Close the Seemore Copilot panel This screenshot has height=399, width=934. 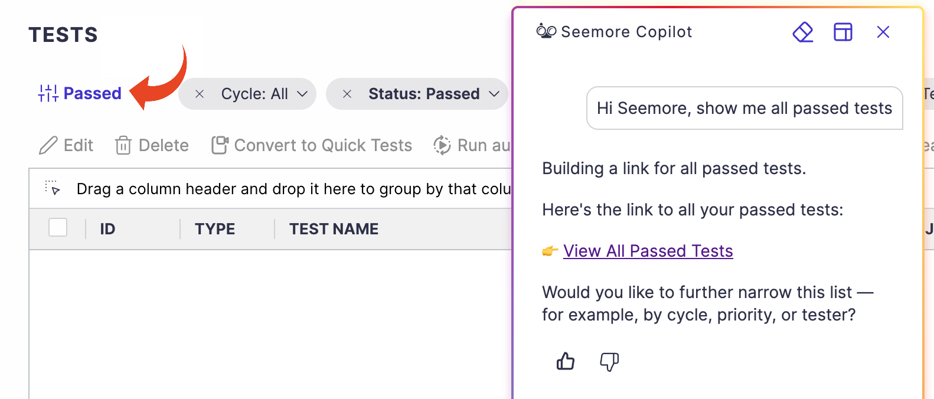click(883, 32)
